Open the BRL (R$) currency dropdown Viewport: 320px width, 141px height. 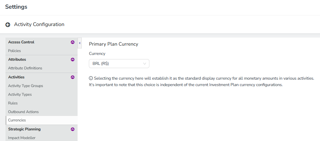119,64
